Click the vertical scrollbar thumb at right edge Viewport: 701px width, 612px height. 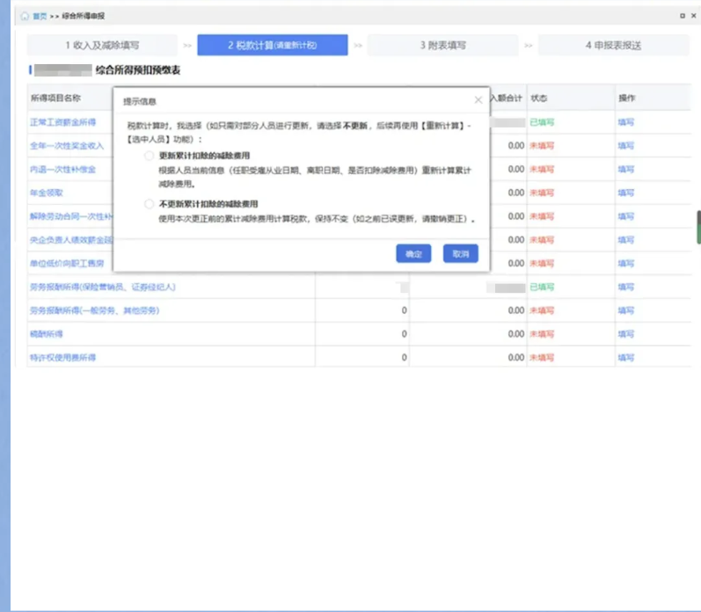698,227
